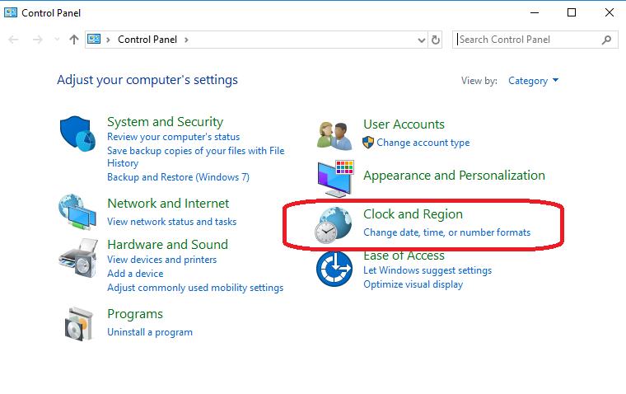The width and height of the screenshot is (626, 394).
Task: Go back using the back arrow
Action: tap(13, 40)
